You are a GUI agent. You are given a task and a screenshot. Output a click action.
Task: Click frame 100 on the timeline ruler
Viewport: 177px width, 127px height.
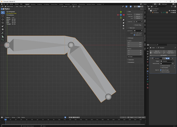(x=59, y=120)
